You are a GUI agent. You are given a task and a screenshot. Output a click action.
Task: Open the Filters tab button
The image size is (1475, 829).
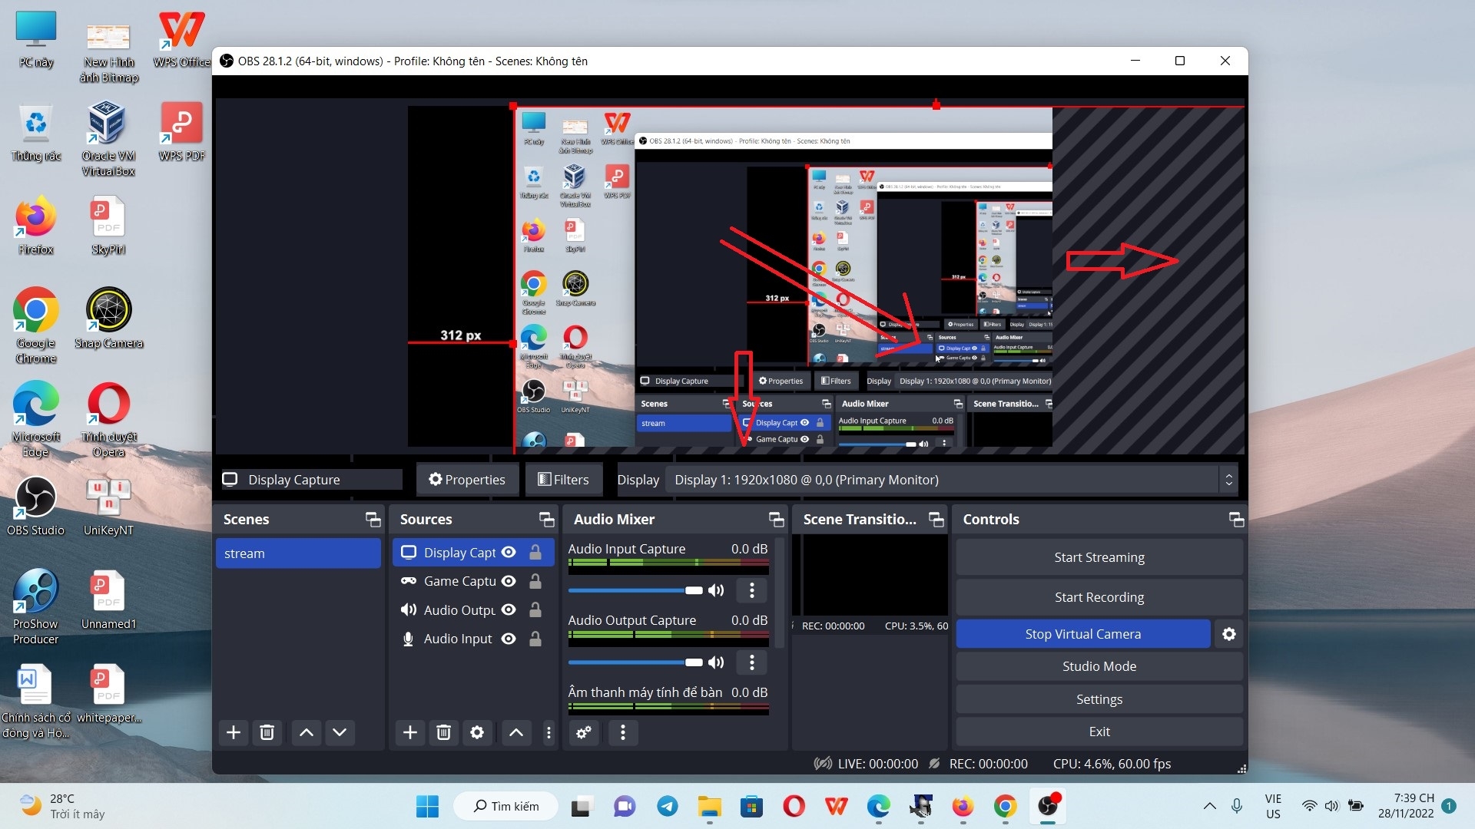tap(563, 480)
